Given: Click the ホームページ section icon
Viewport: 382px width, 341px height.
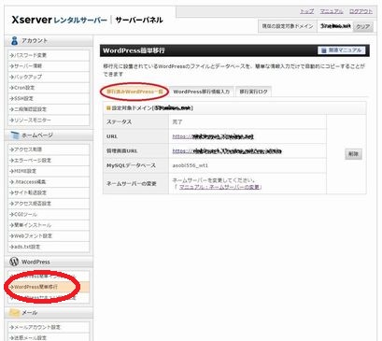Looking at the screenshot, I should click(x=15, y=135).
